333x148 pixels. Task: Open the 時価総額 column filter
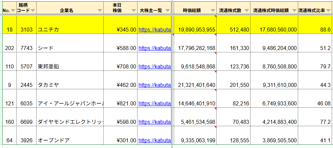pos(213,10)
